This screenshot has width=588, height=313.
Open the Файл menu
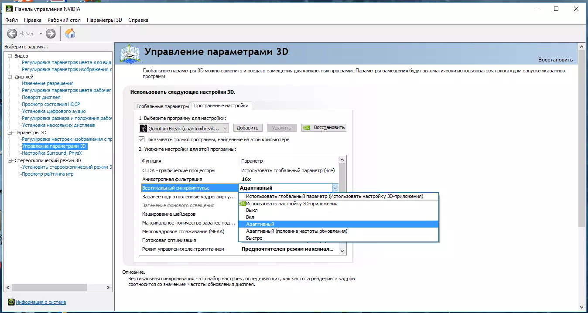click(x=12, y=20)
